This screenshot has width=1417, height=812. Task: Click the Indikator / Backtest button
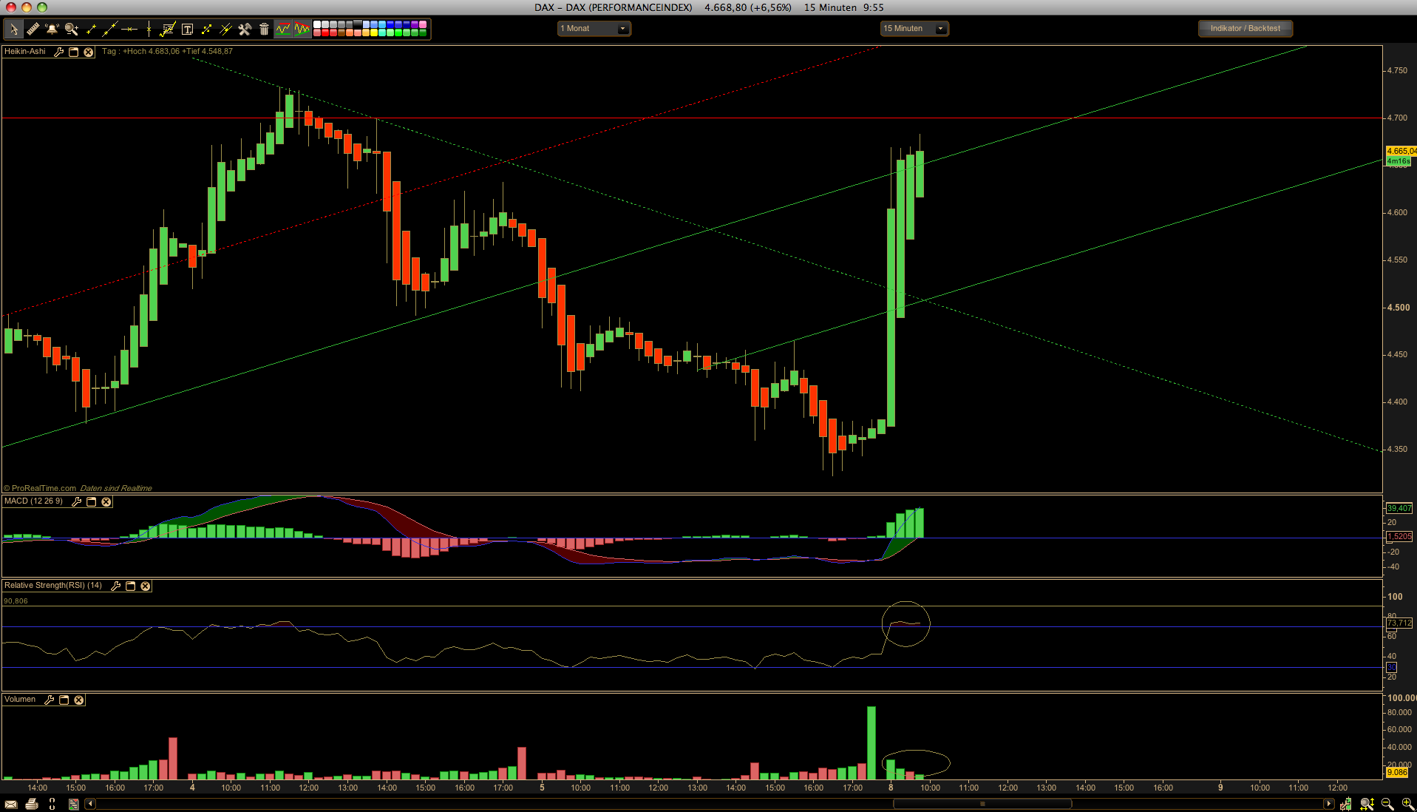pos(1245,29)
